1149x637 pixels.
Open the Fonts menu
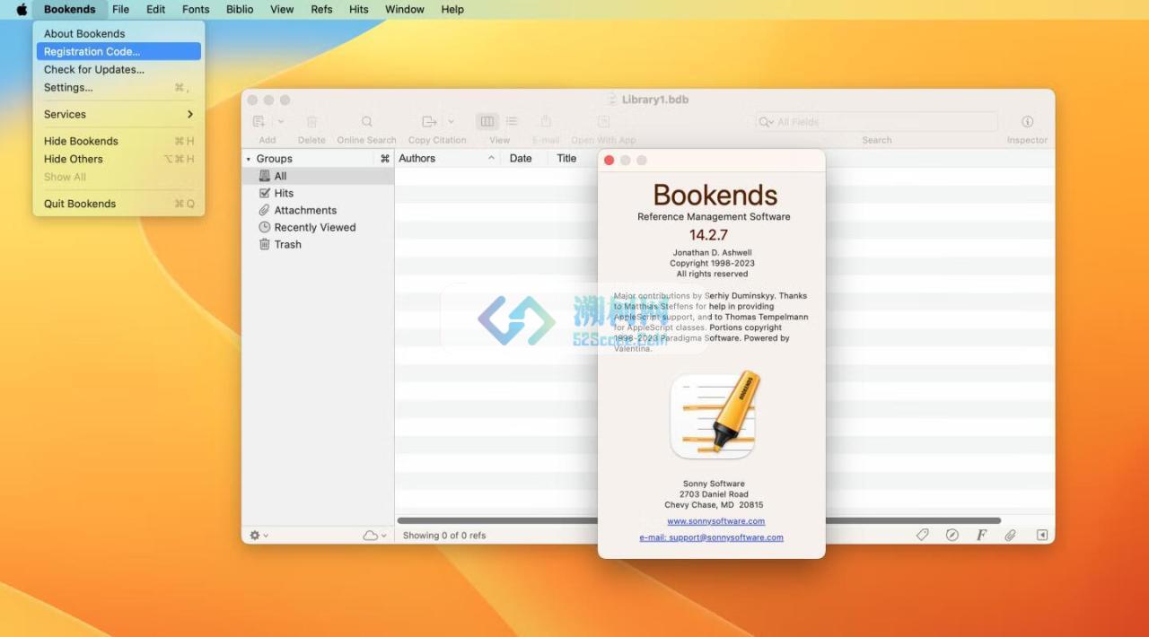(x=196, y=9)
